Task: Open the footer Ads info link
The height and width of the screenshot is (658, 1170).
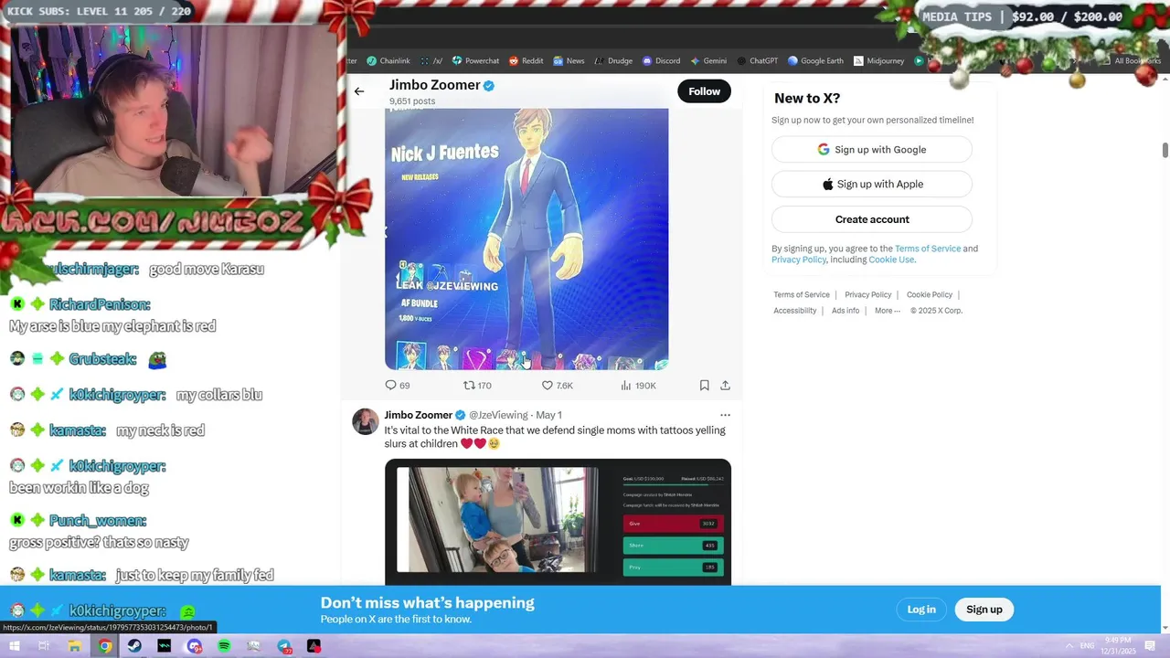Action: 846,311
